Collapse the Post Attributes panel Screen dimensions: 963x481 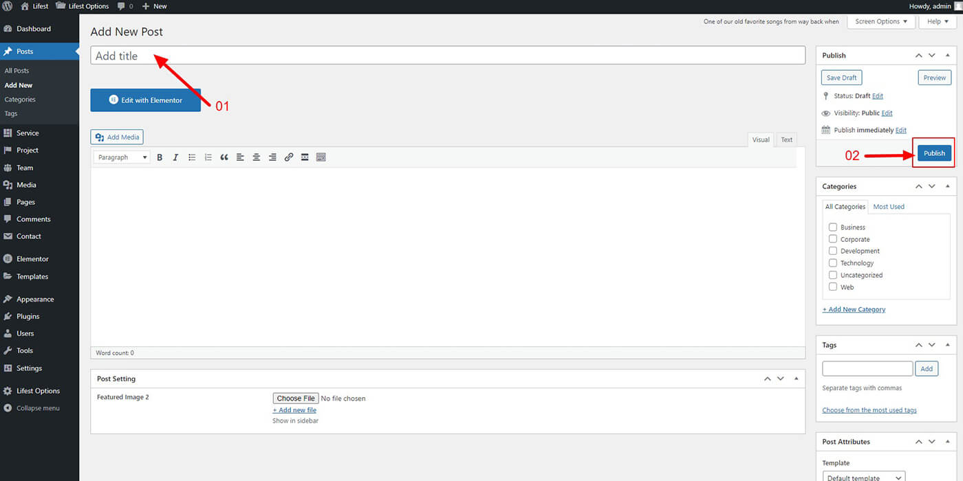point(948,442)
